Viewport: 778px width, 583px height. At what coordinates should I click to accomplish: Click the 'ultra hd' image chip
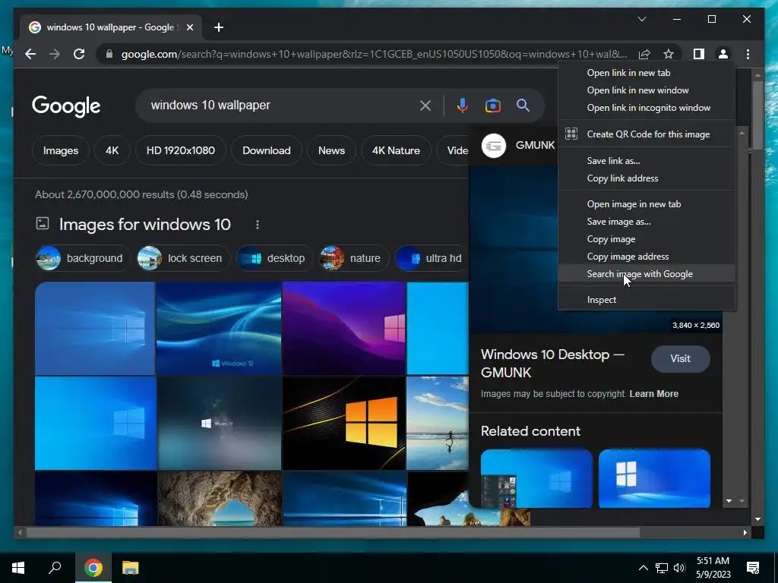pos(432,258)
